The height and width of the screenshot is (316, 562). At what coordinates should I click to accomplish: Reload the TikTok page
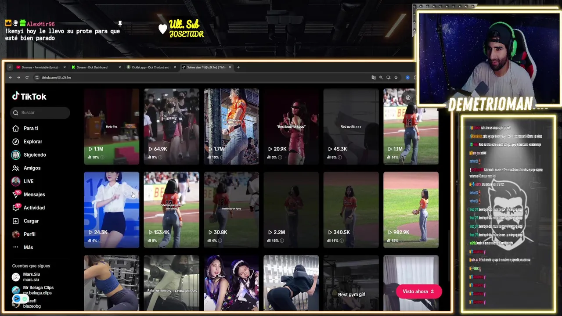[x=27, y=77]
